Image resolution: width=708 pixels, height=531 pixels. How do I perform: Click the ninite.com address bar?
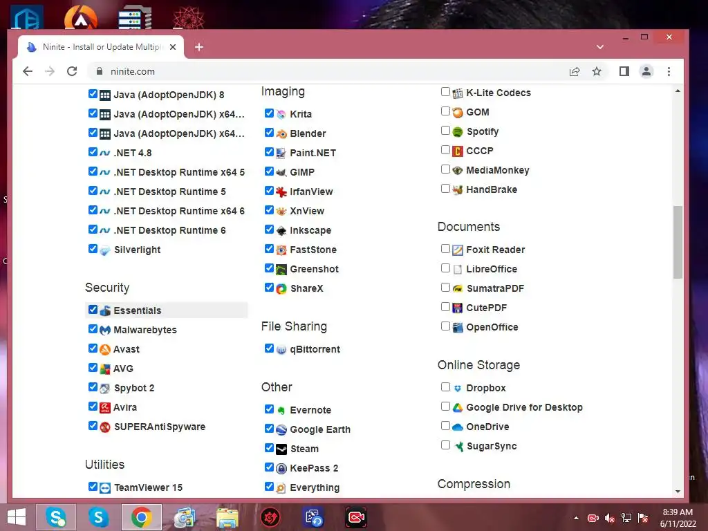325,71
